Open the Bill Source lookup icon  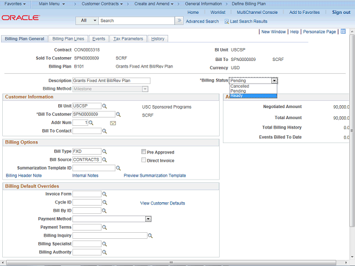pos(104,160)
